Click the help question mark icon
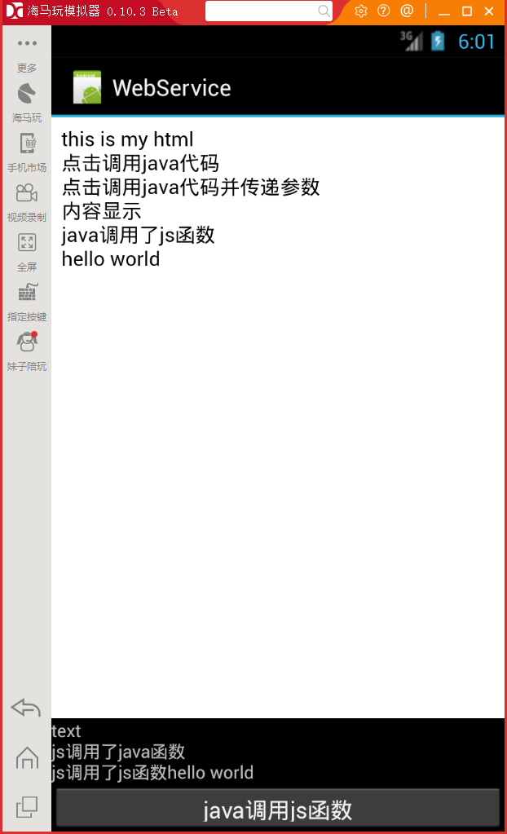 (x=384, y=11)
